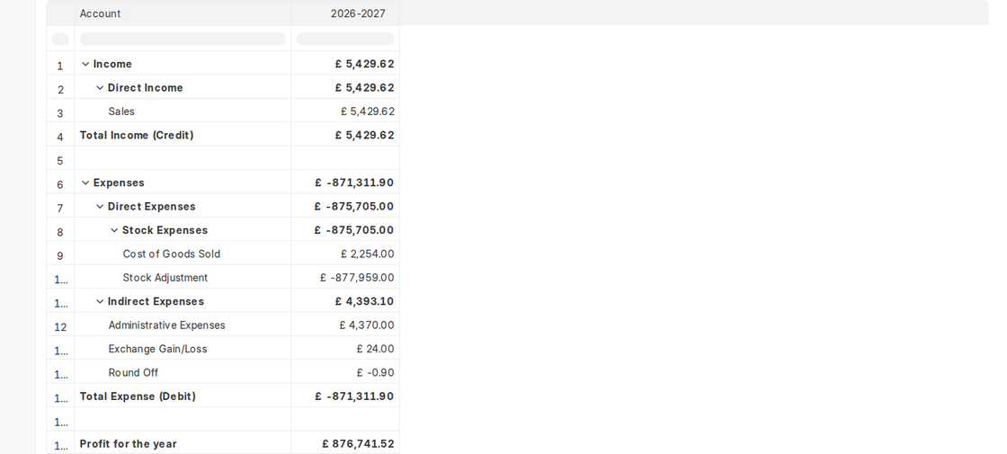
Task: Collapse the Direct Expenses group
Action: [x=100, y=207]
